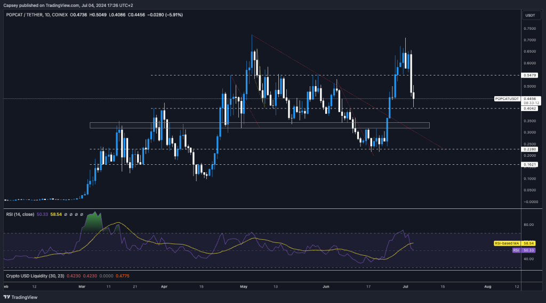Click the May label on time axis
The image size is (546, 303).
pos(244,286)
